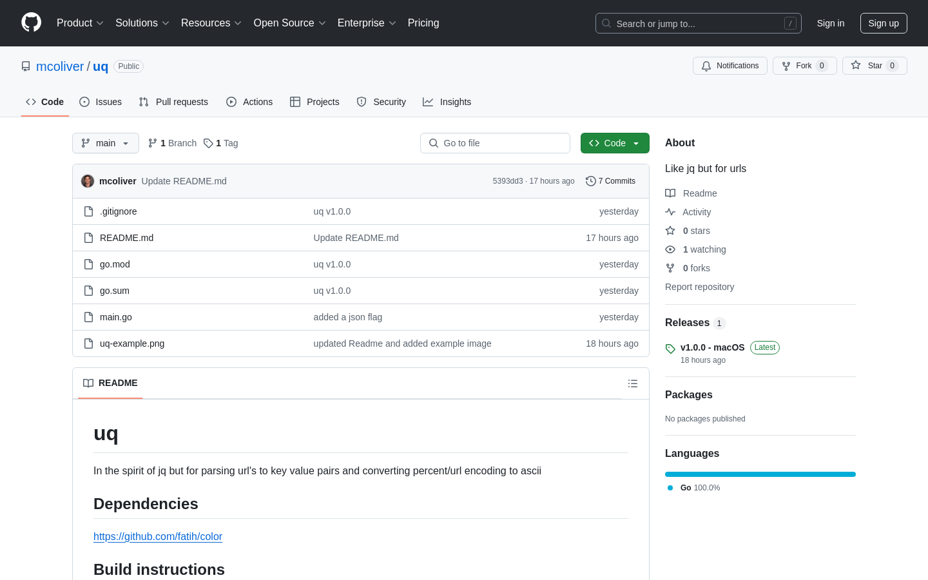This screenshot has width=928, height=580.
Task: Open the Resources dropdown
Action: point(211,23)
